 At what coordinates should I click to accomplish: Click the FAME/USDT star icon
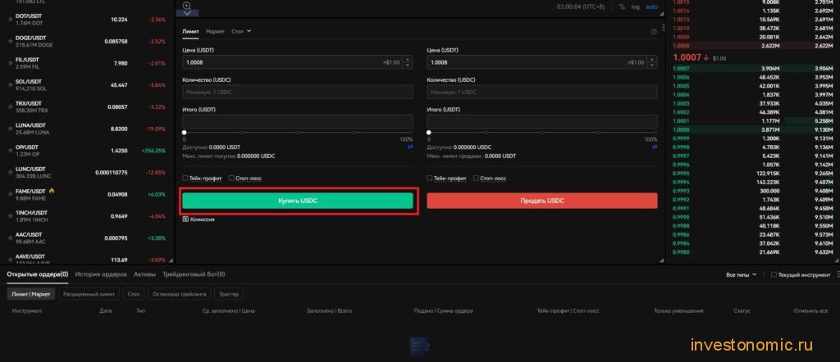pos(10,195)
